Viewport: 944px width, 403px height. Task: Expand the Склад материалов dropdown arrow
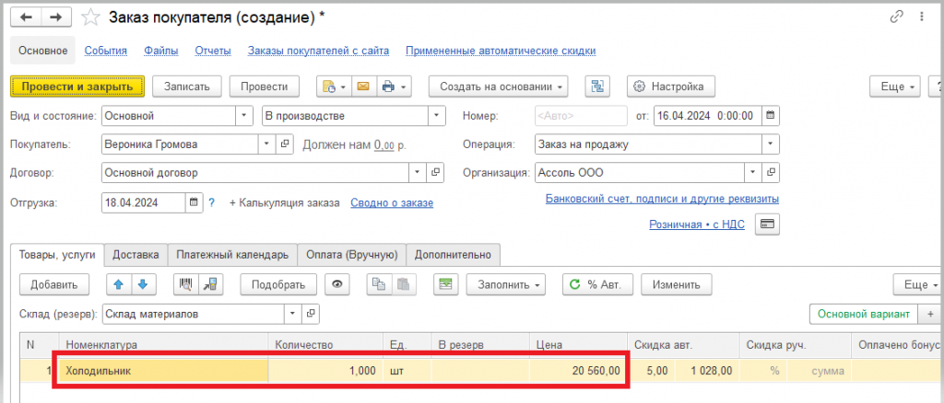coord(293,314)
